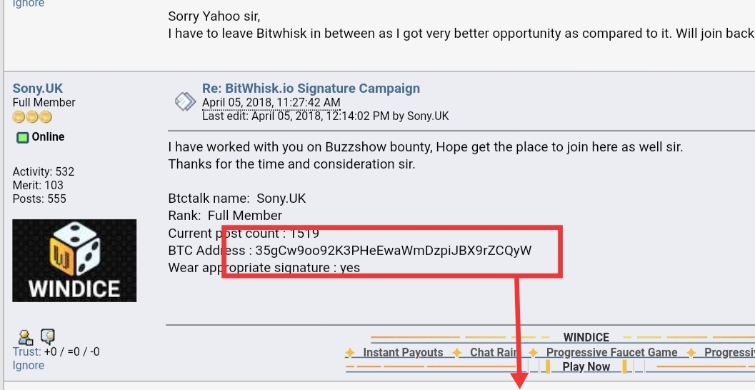Click the BTC address text
The width and height of the screenshot is (755, 390).
pyautogui.click(x=394, y=251)
